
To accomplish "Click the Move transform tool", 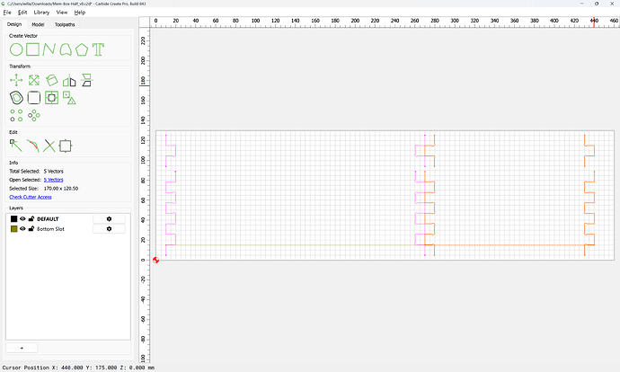I will click(x=16, y=80).
